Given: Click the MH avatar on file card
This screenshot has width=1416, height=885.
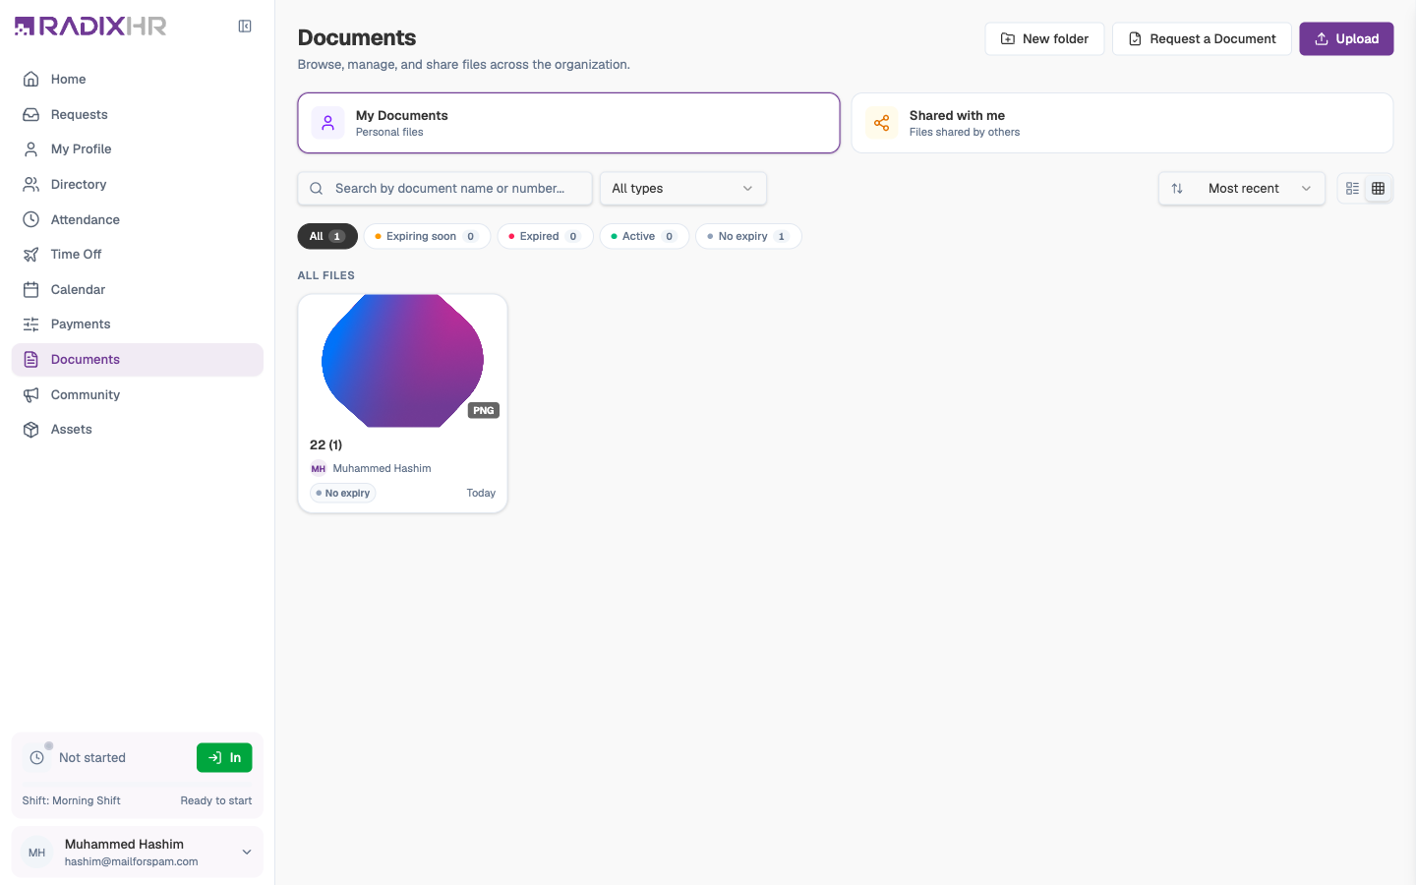Looking at the screenshot, I should tap(319, 468).
